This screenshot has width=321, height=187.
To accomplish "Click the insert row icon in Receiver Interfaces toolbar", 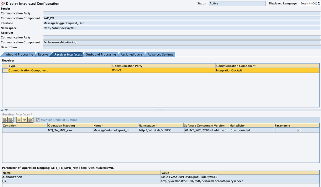I will [5, 120].
